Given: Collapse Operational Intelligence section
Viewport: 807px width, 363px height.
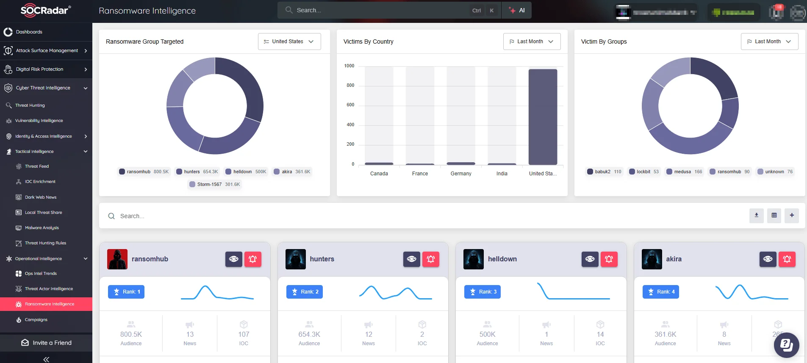Looking at the screenshot, I should pyautogui.click(x=46, y=258).
